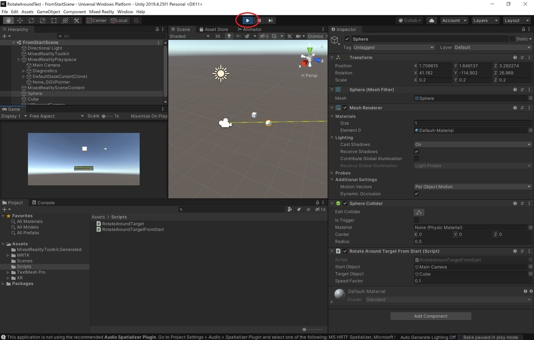Open the Mixed Reality menu
534x340 pixels.
[x=101, y=12]
